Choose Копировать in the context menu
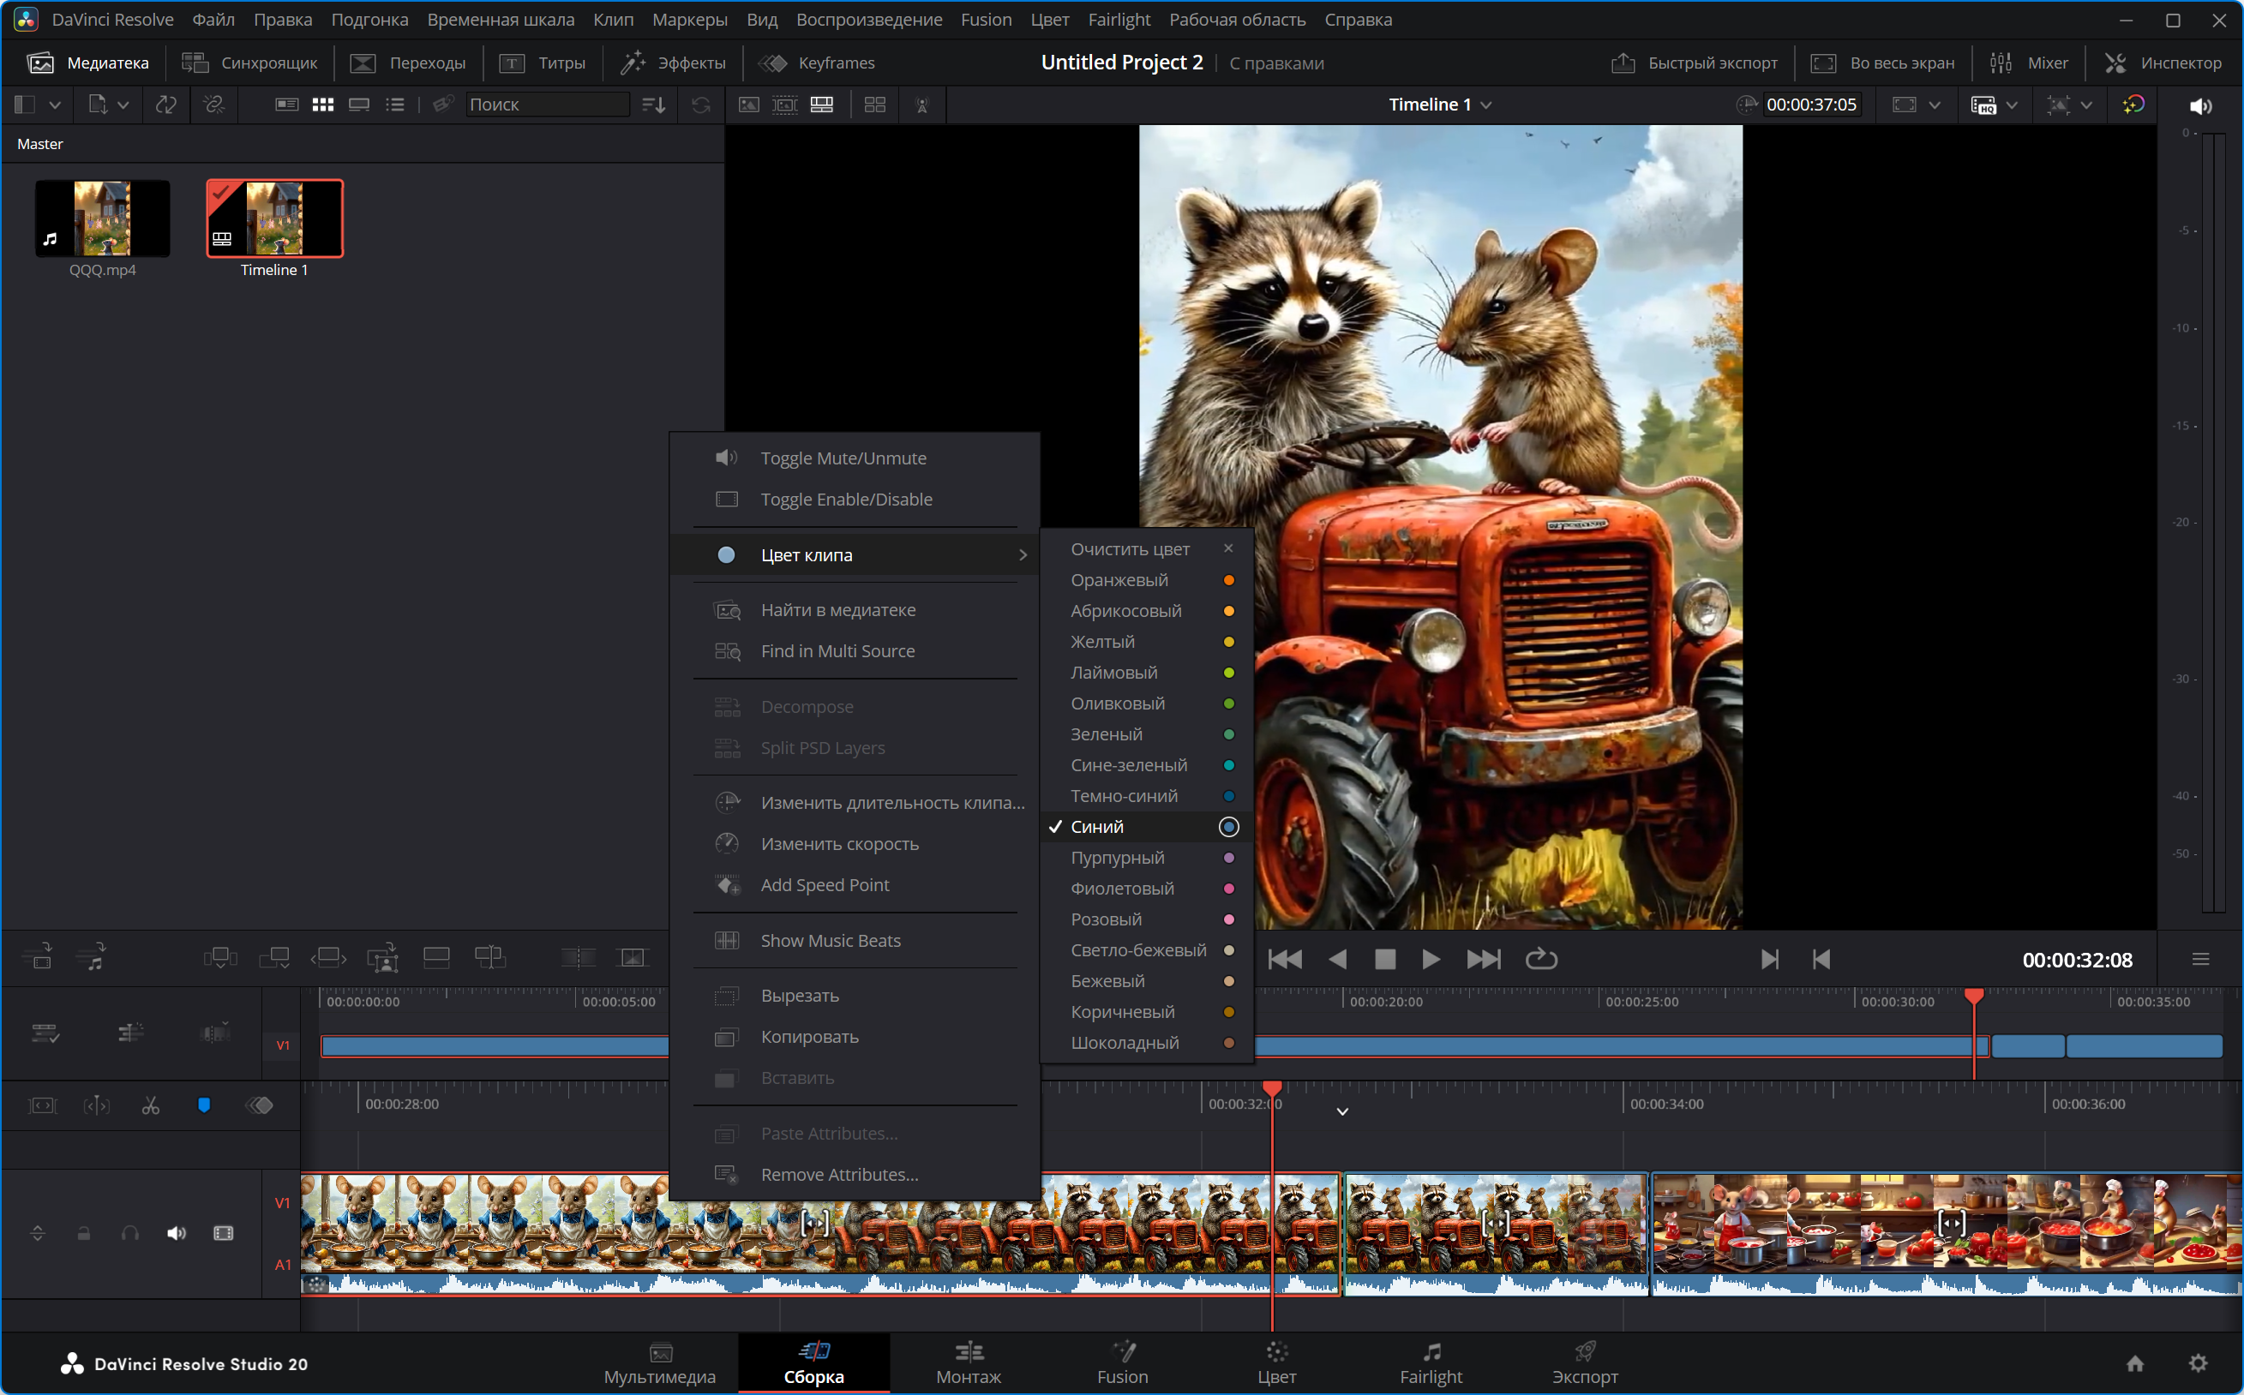 pos(809,1036)
